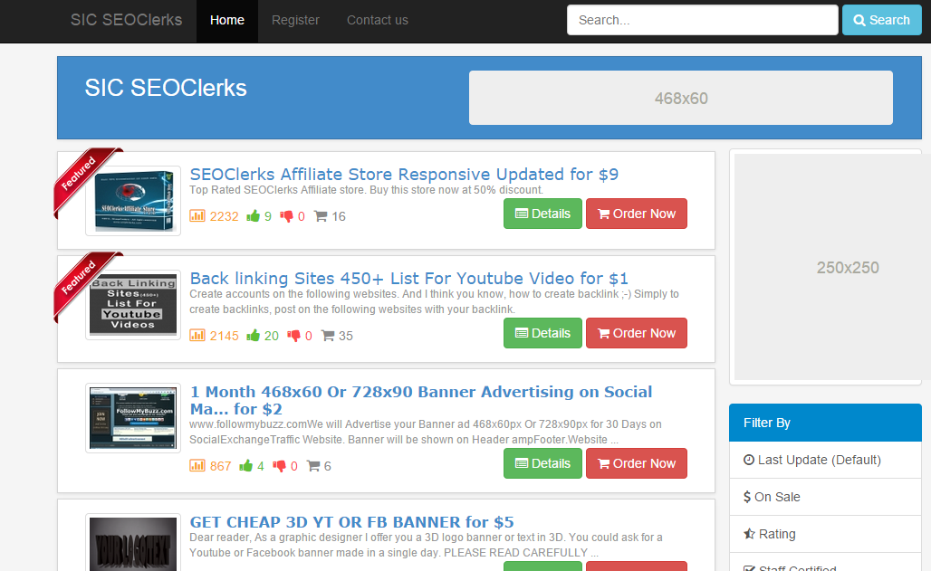Viewport: 931px width, 571px height.
Task: Click the list icon inside a Details button
Action: pyautogui.click(x=523, y=214)
